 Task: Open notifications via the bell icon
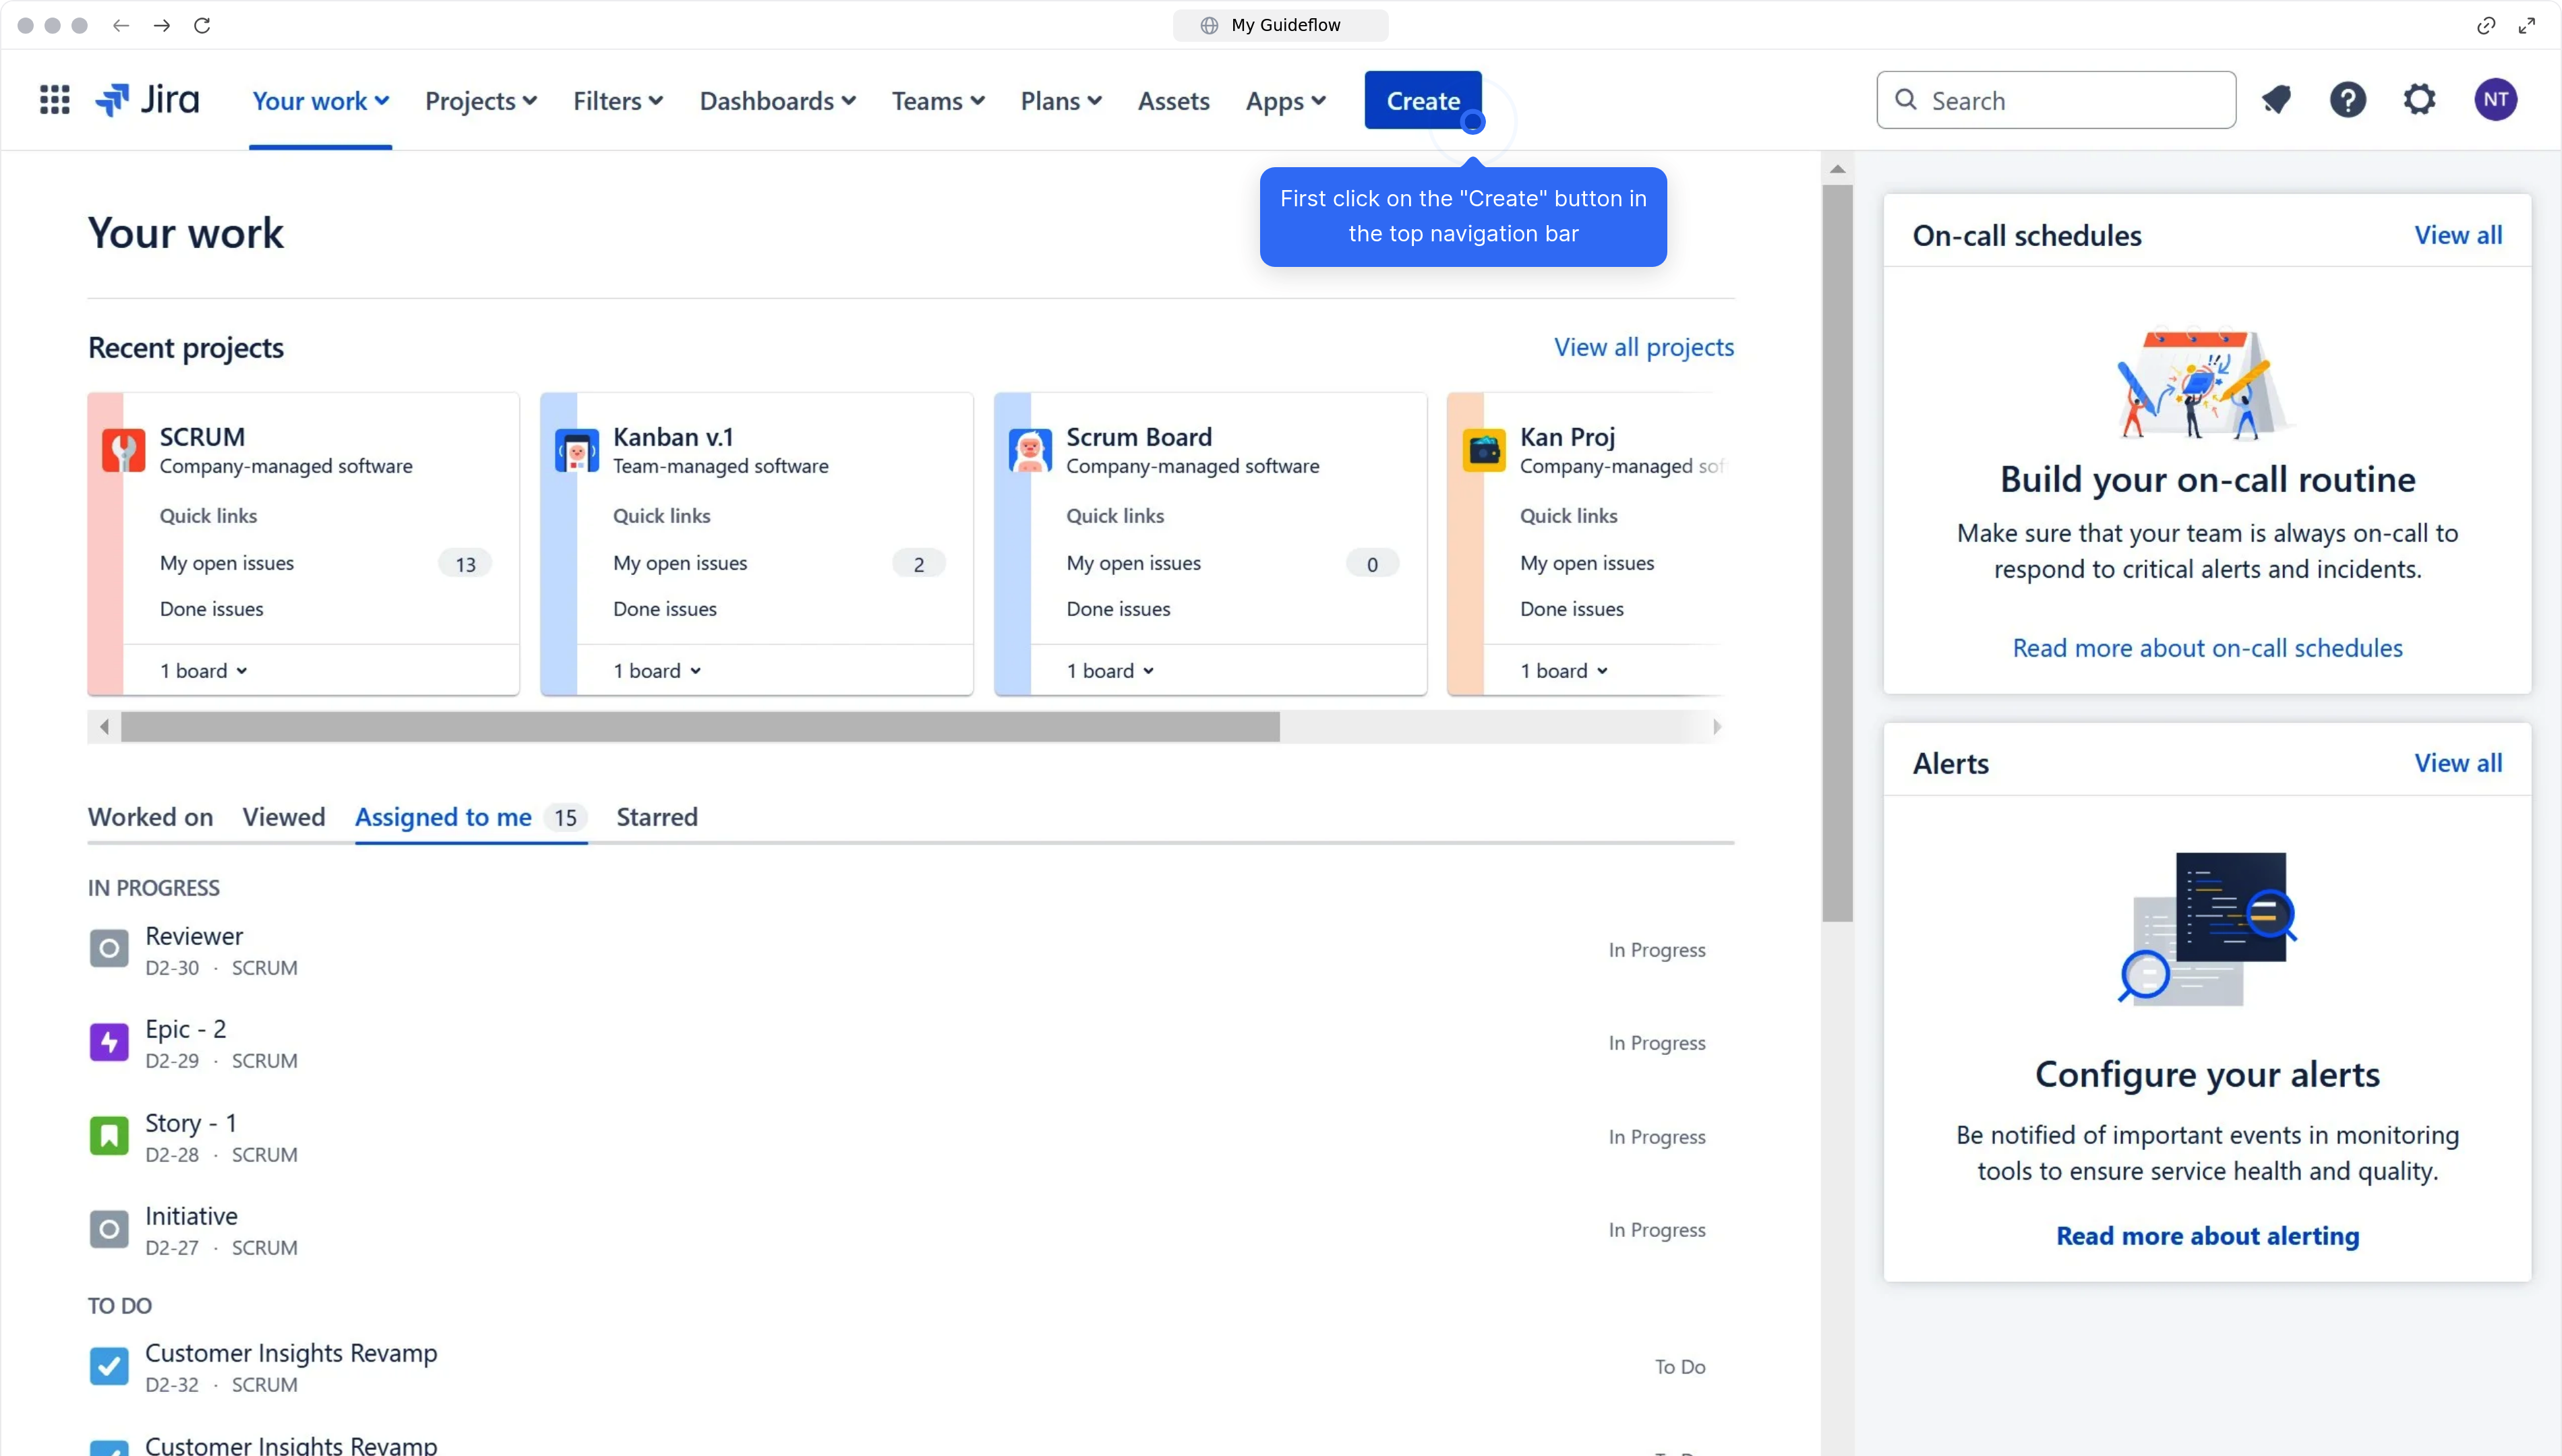point(2277,99)
